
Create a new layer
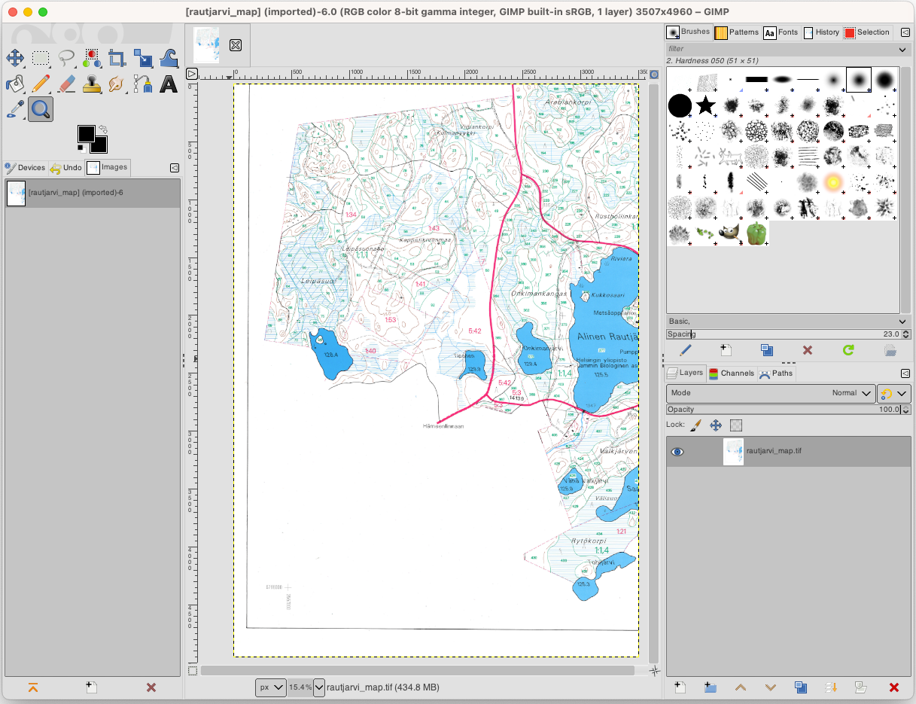679,687
